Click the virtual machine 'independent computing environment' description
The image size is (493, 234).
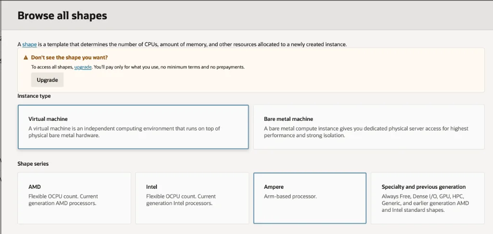(x=124, y=132)
